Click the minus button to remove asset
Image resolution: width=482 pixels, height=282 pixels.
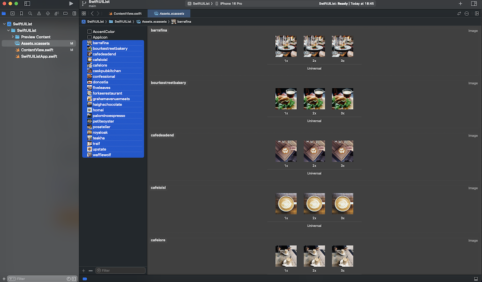point(90,270)
